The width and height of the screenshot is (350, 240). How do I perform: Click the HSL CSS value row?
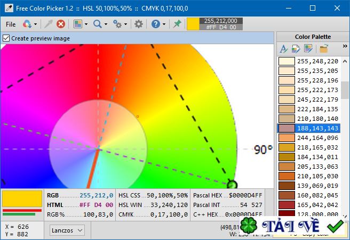[153, 195]
